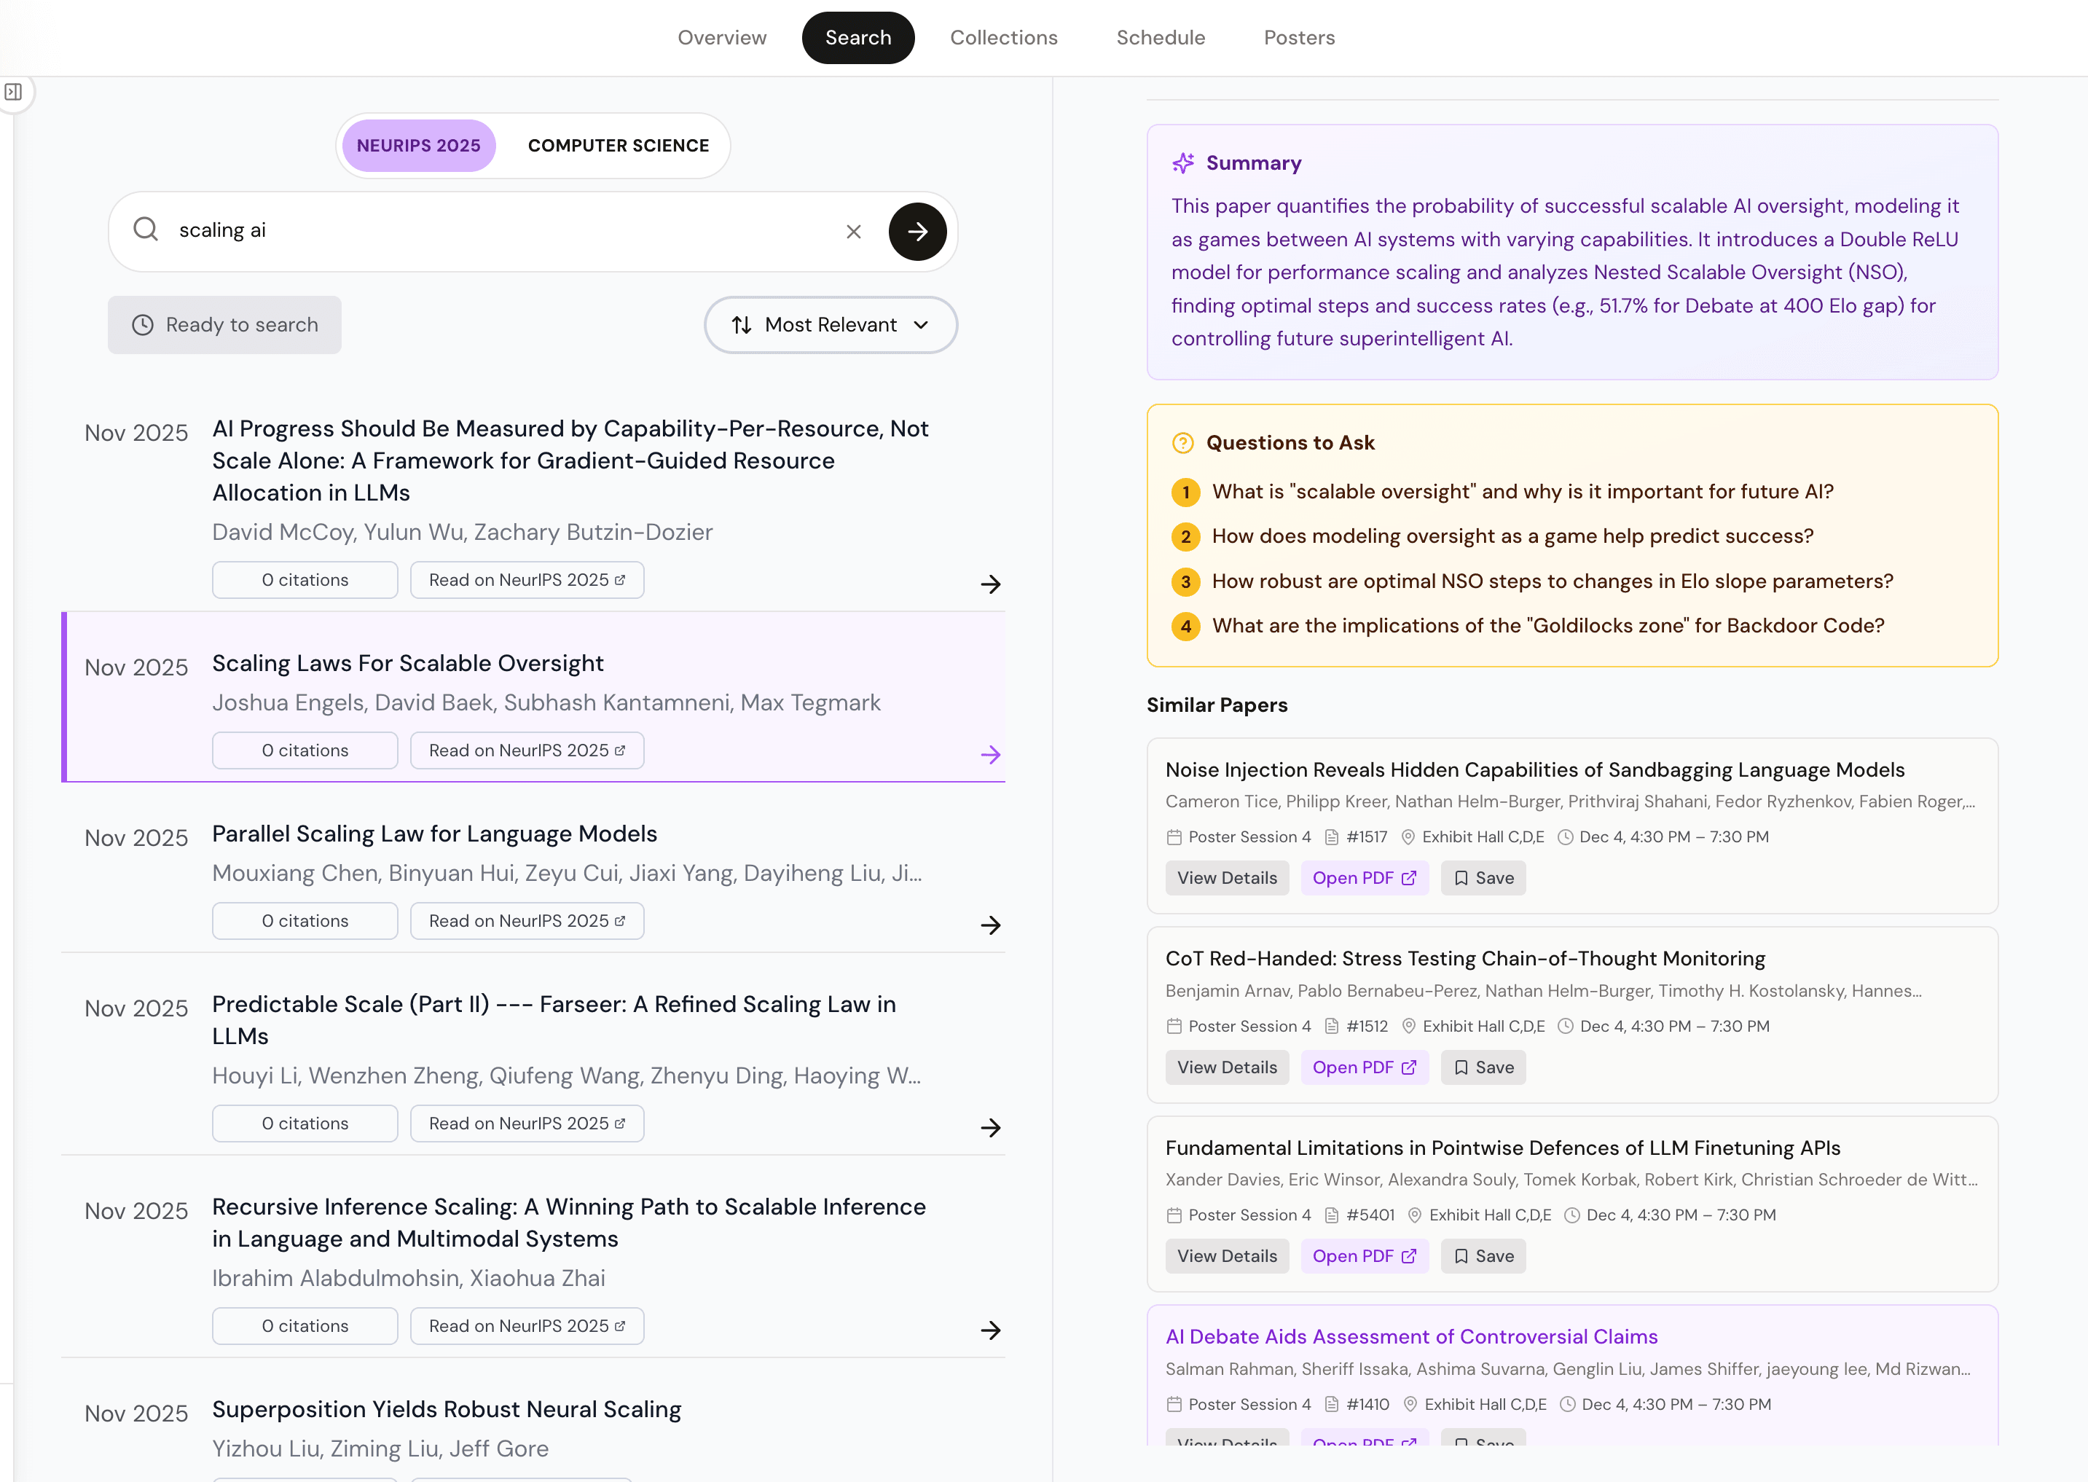Enable the COMPUTER SCIENCE filter
Image resolution: width=2088 pixels, height=1482 pixels.
pos(617,144)
